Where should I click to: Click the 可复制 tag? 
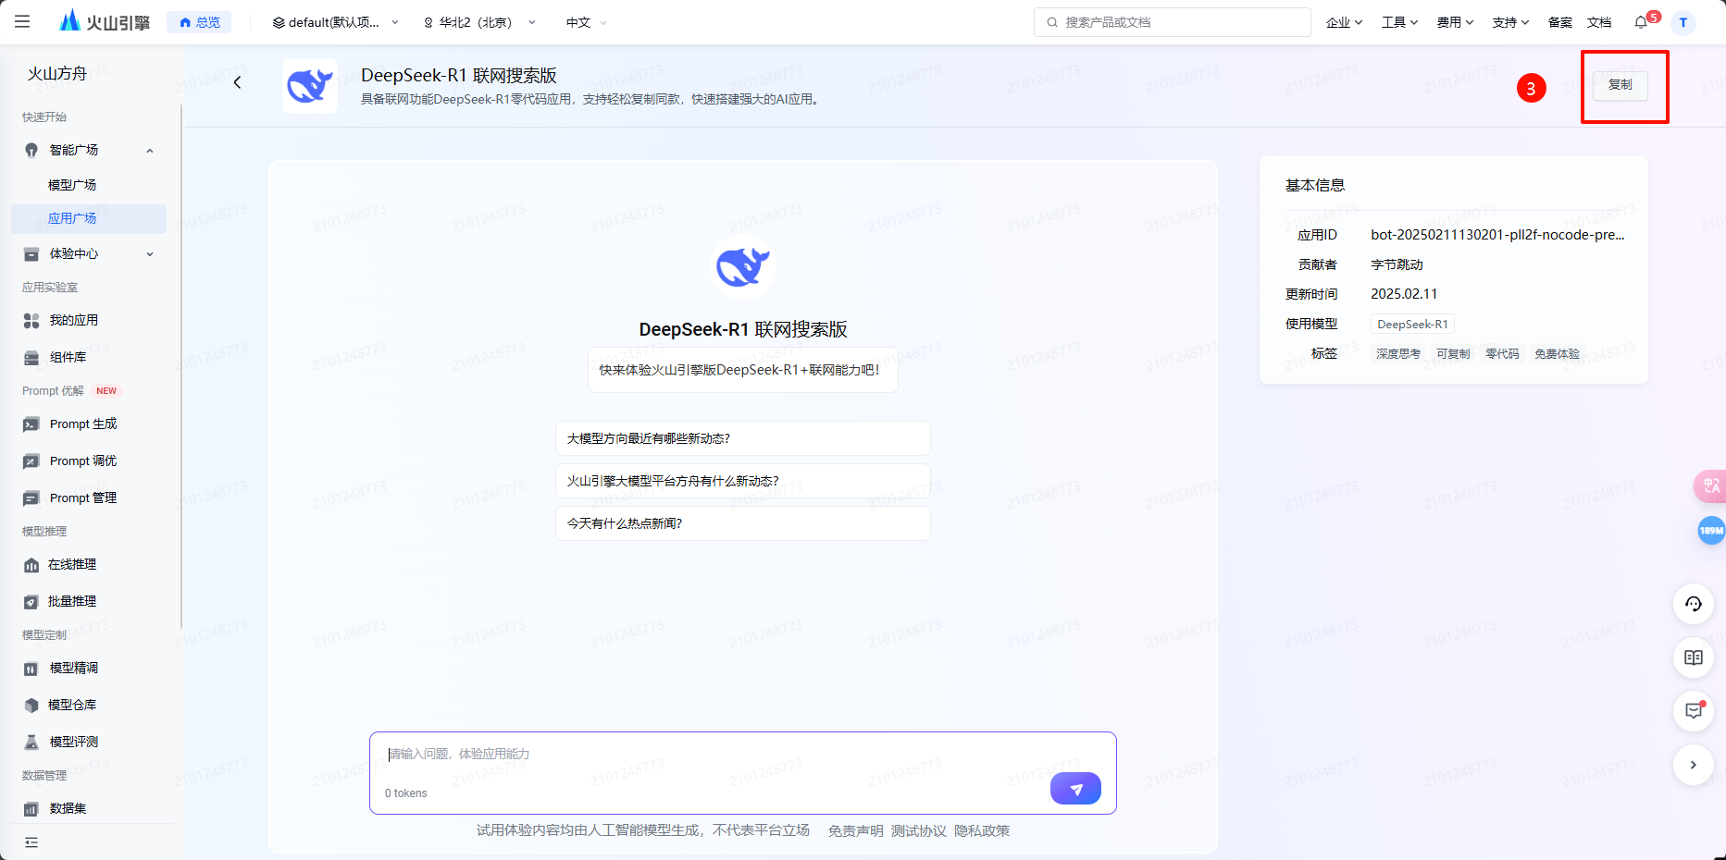pyautogui.click(x=1452, y=353)
